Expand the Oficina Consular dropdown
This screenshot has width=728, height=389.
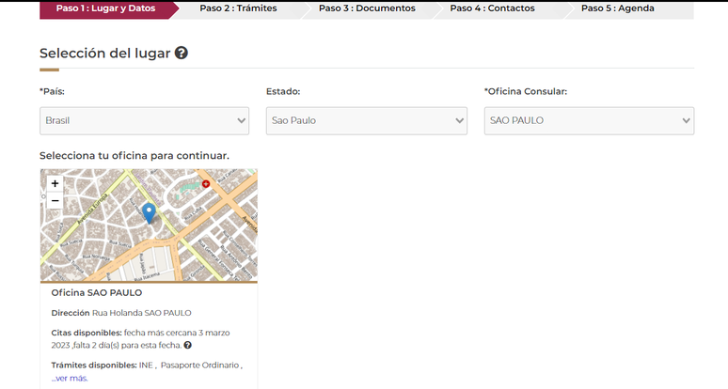click(589, 120)
